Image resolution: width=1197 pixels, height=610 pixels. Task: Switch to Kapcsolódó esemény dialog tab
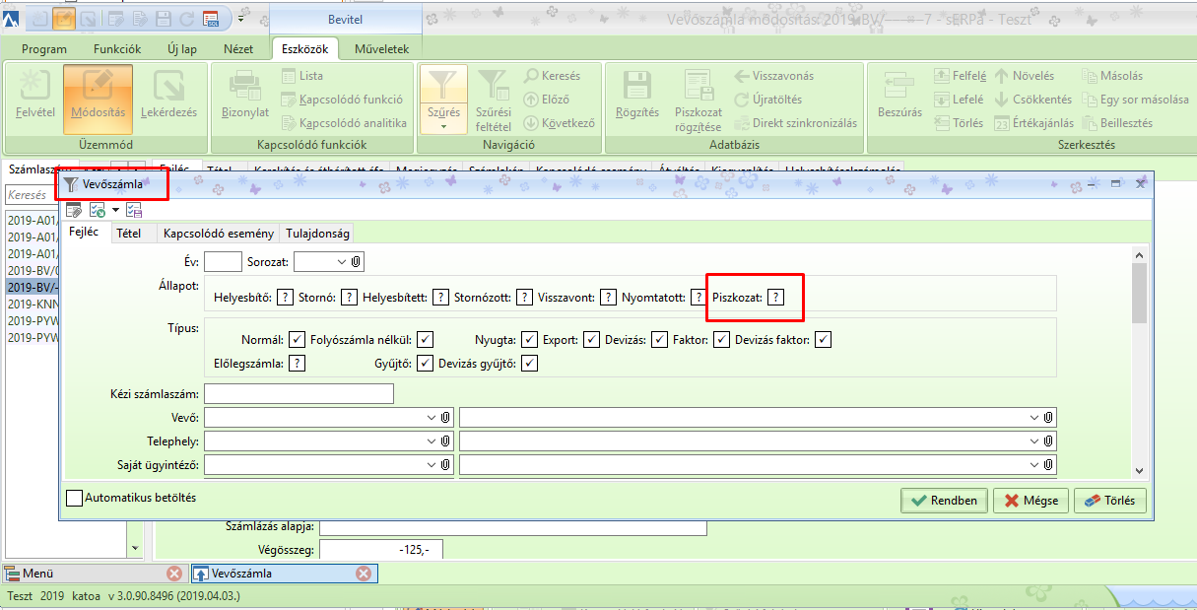219,234
